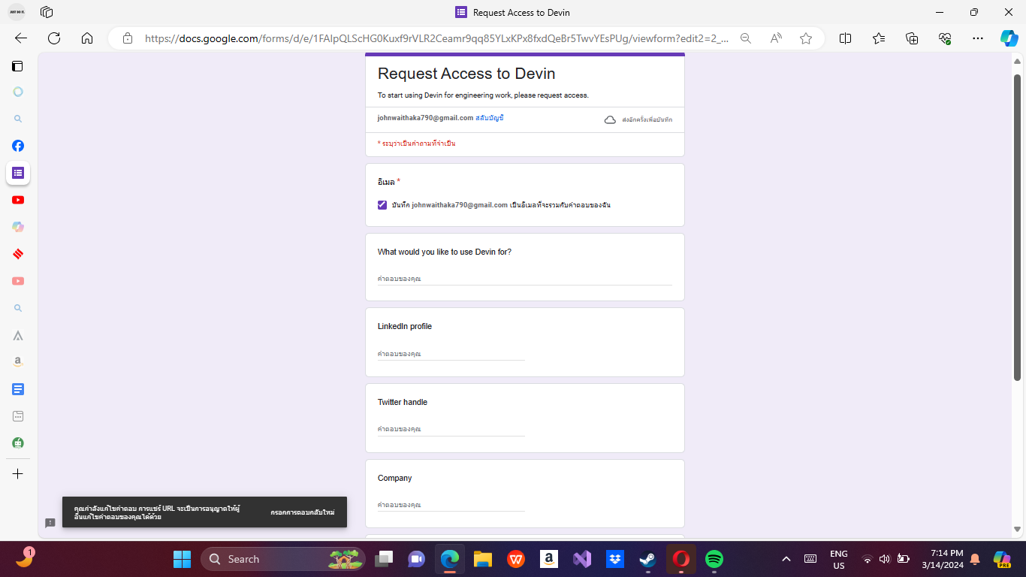
Task: Open File Explorer from the taskbar
Action: tap(482, 559)
